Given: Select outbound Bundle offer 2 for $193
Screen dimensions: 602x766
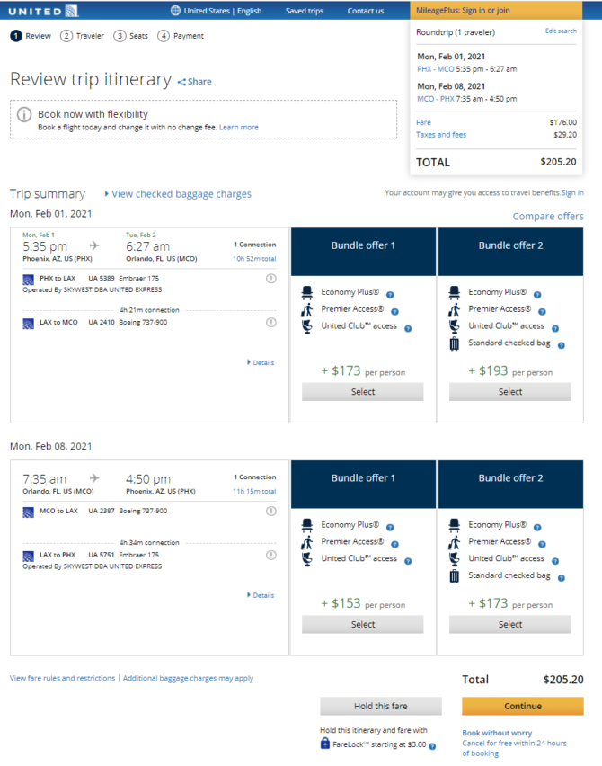Looking at the screenshot, I should click(x=509, y=392).
